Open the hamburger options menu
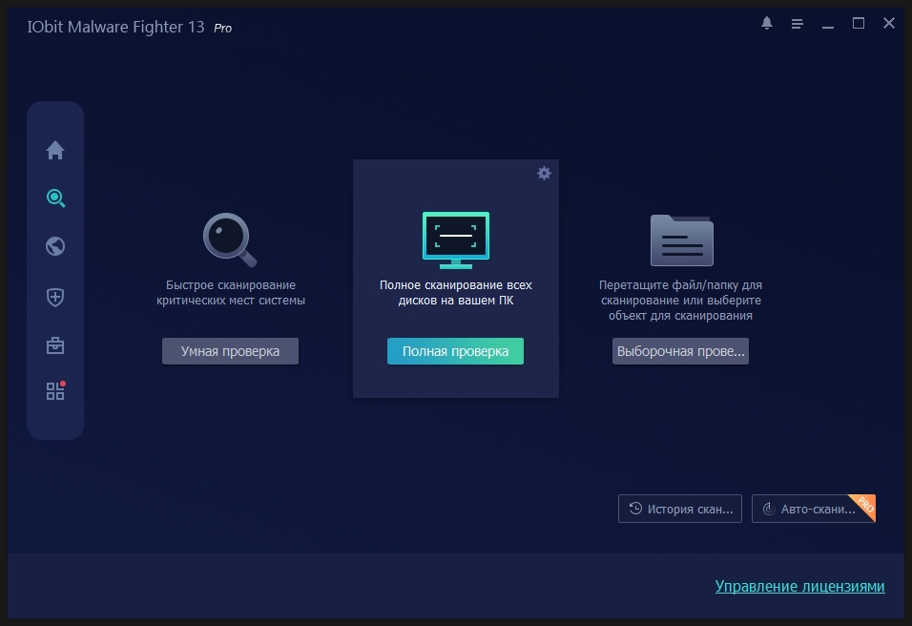Screen dimensions: 912x626 point(798,24)
